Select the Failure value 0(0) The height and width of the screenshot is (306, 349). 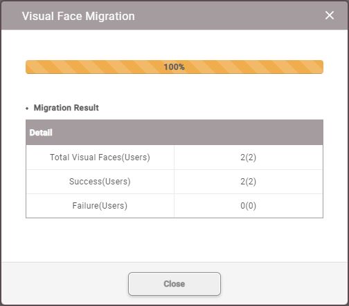tap(249, 206)
